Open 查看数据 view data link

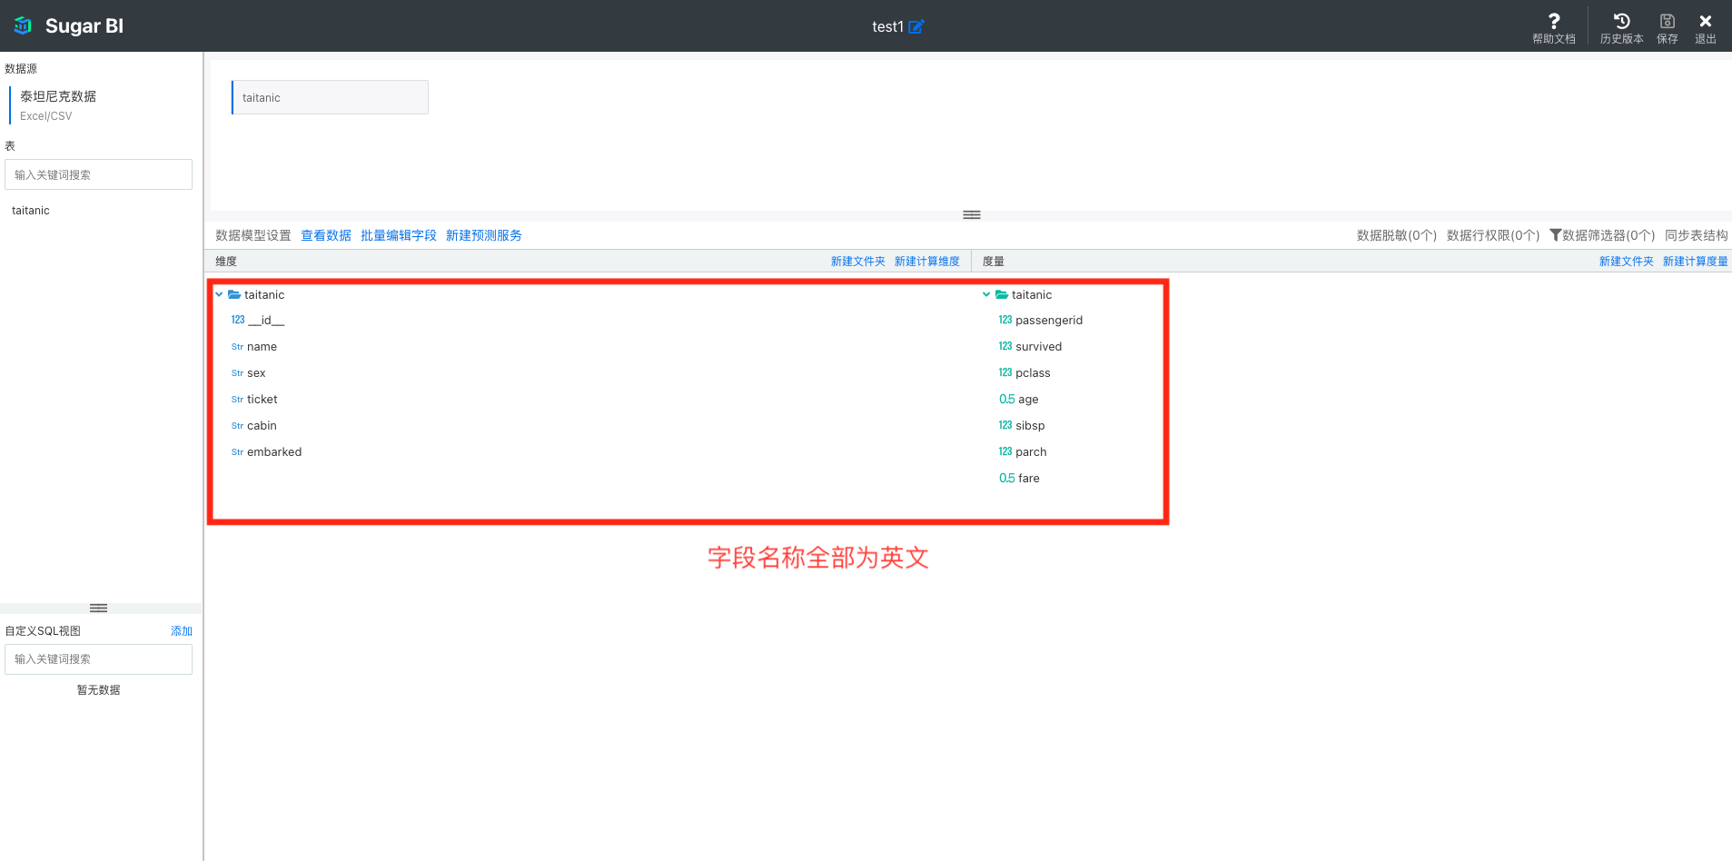[x=326, y=235]
